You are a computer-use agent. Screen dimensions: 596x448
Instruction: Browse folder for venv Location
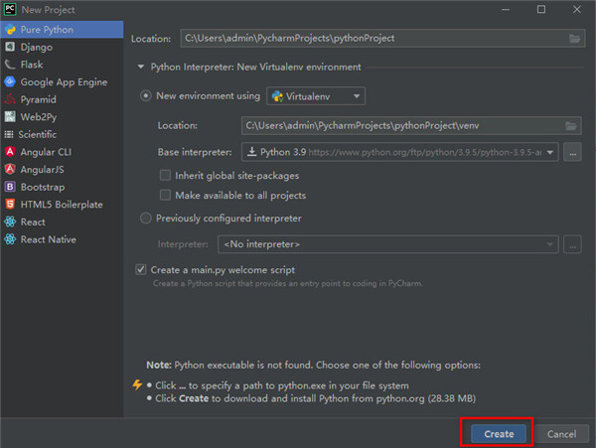click(x=570, y=126)
